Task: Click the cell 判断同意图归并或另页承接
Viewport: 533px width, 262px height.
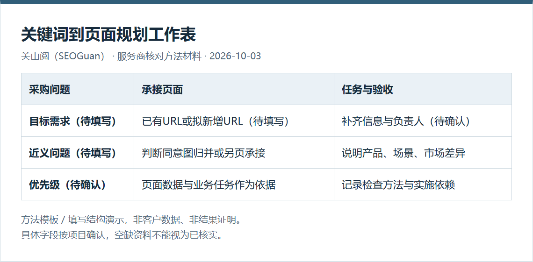Action: pos(234,153)
